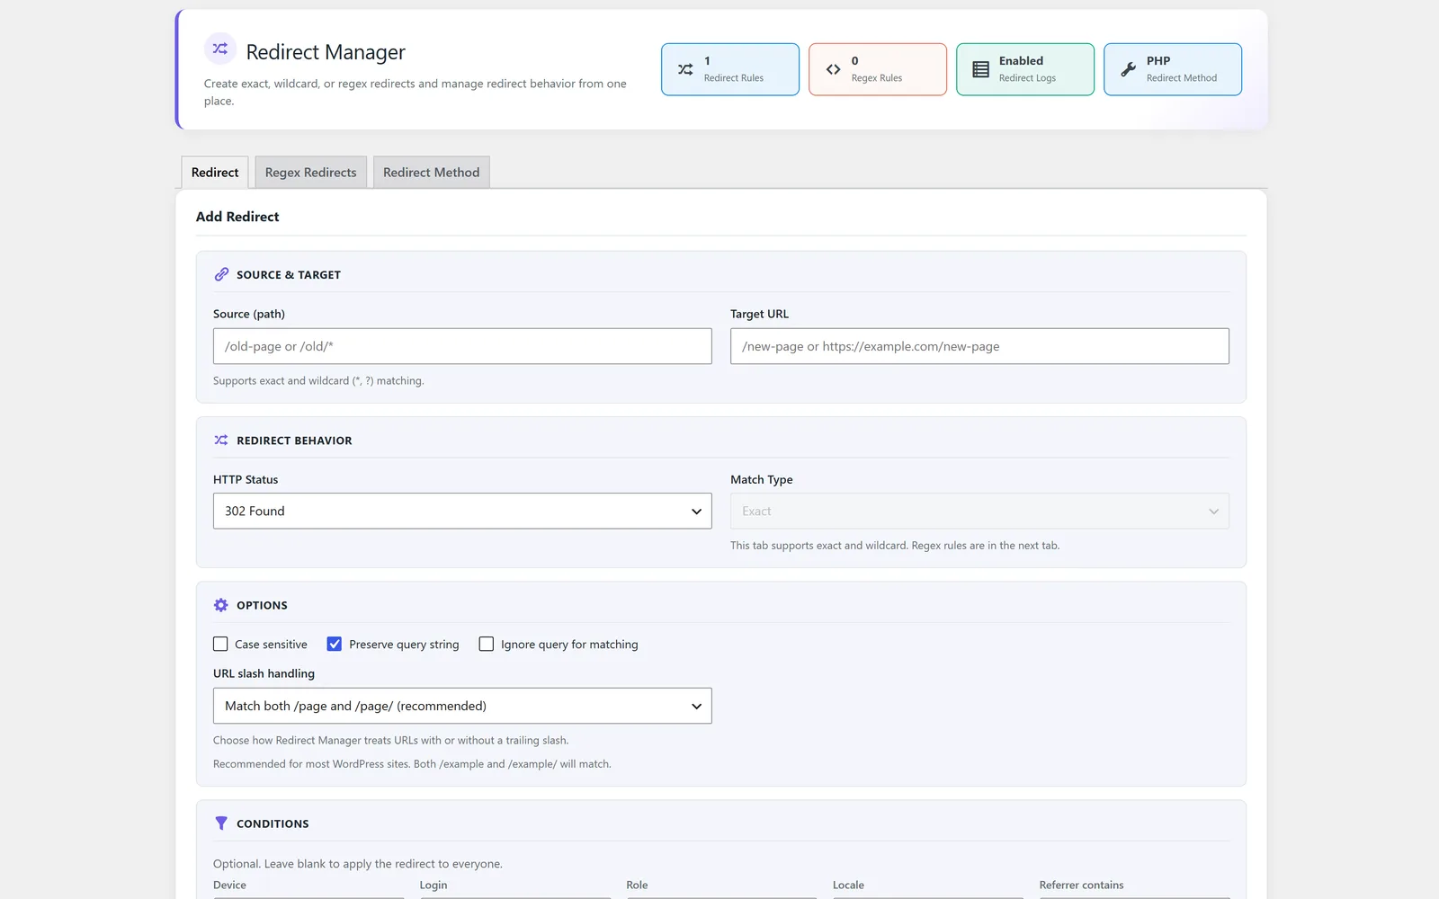Click the shuffle icon in Redirect Rules card
1439x899 pixels.
point(685,69)
